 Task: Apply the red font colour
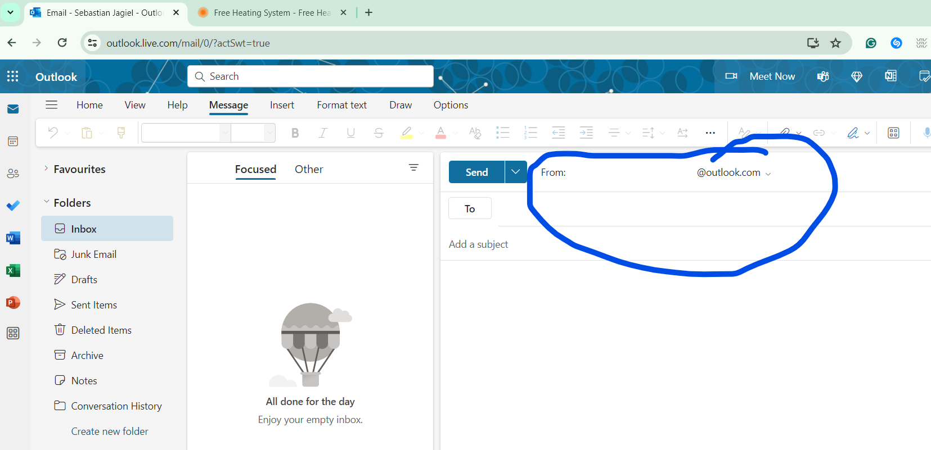click(x=441, y=133)
